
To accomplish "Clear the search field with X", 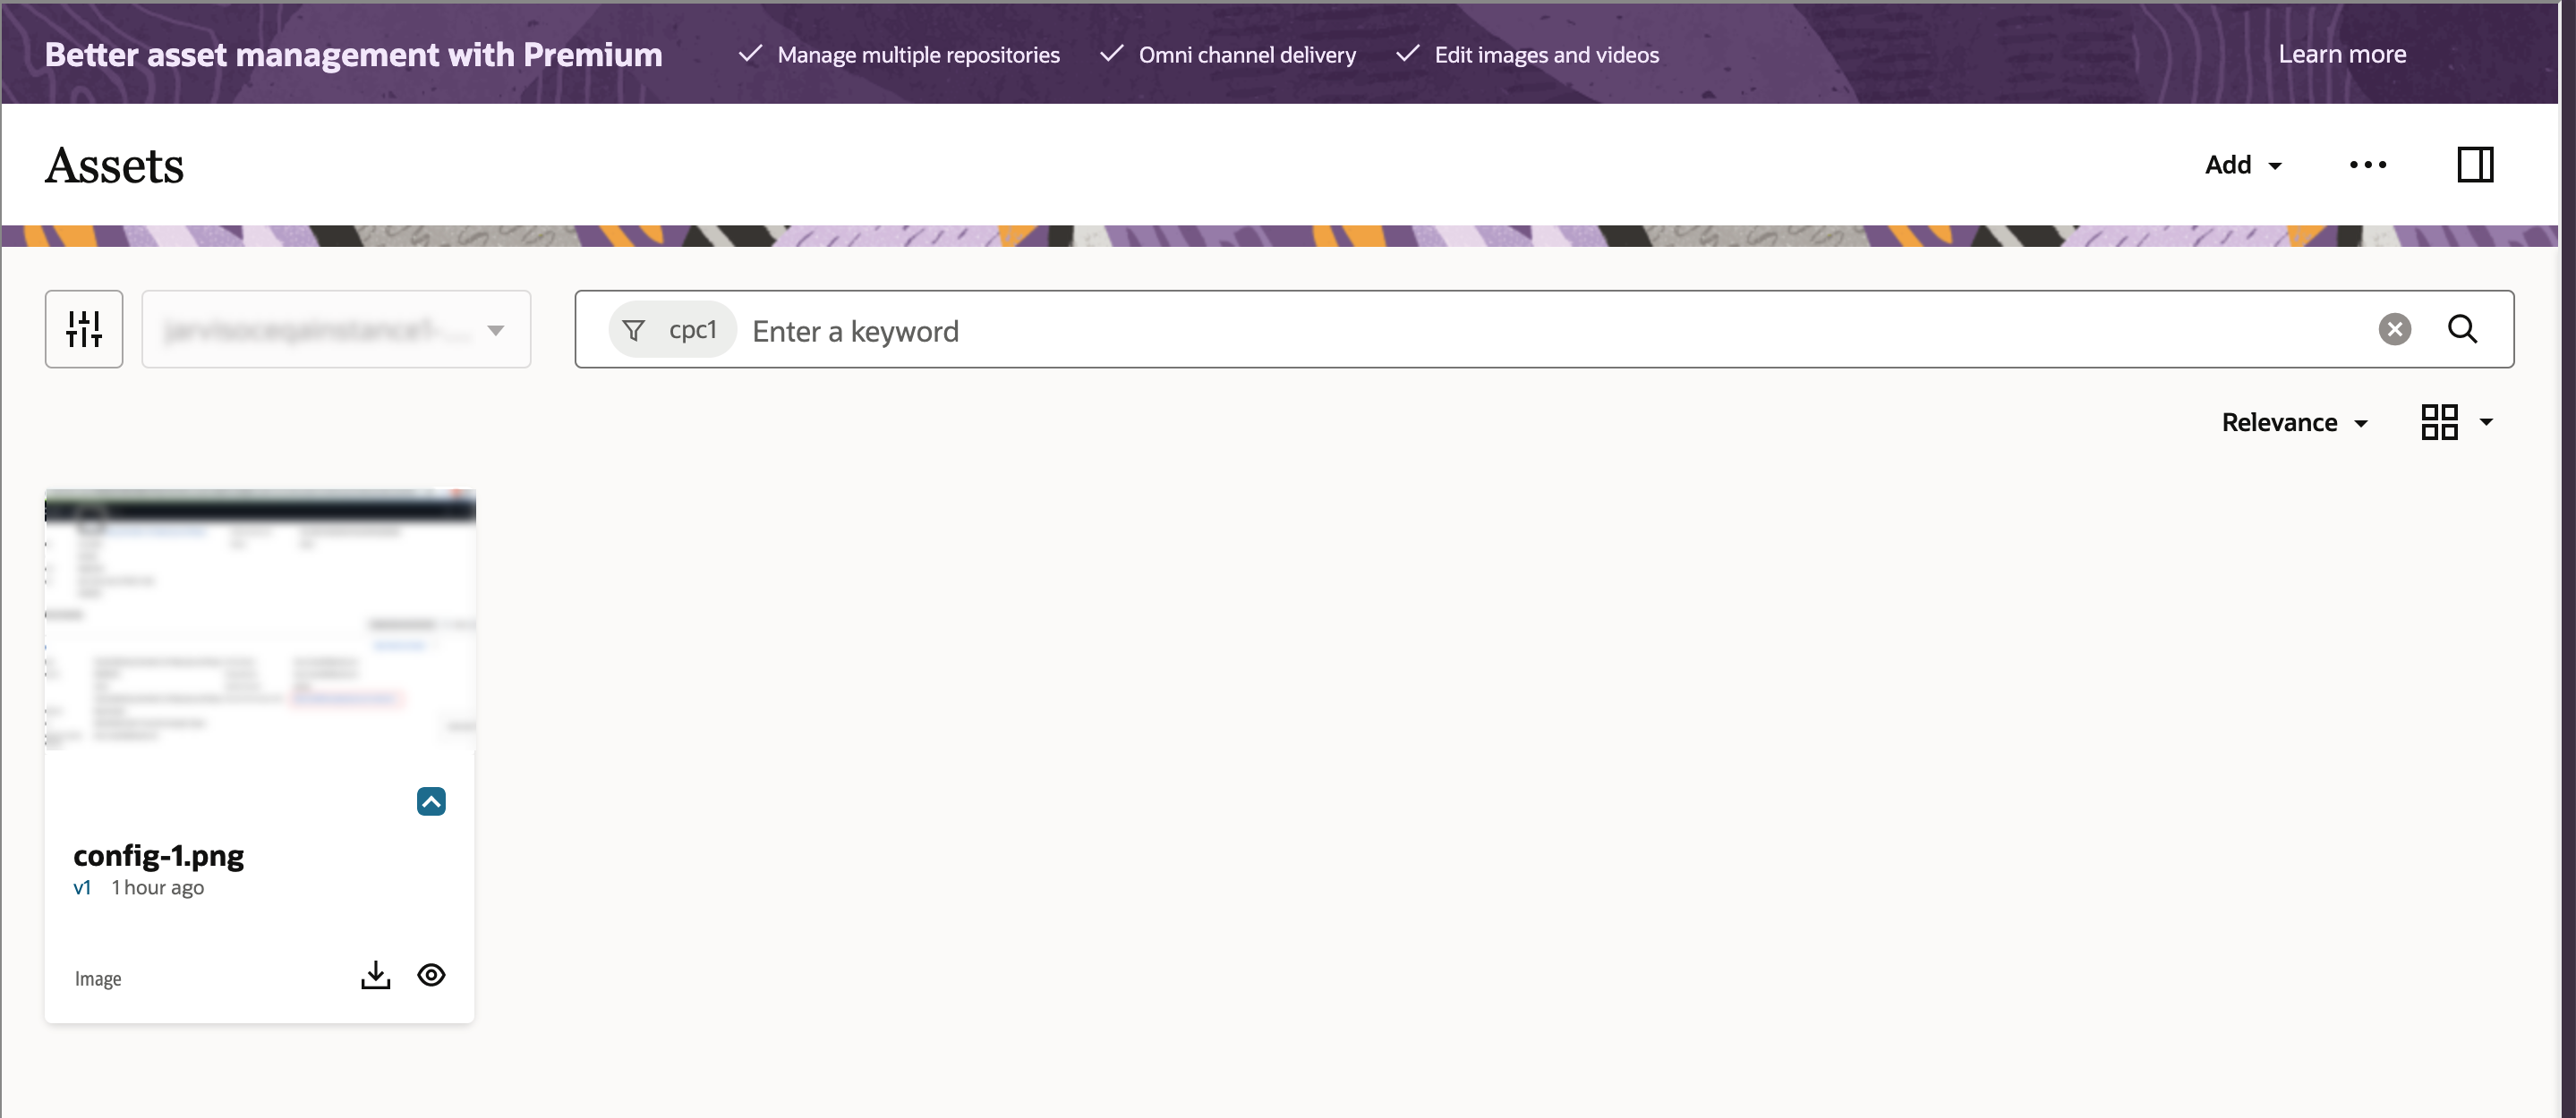I will coord(2394,329).
